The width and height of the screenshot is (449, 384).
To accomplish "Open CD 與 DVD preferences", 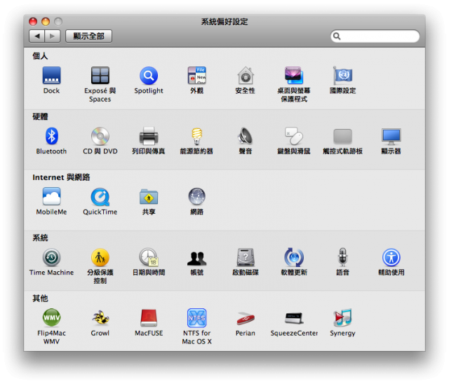I will click(x=100, y=136).
